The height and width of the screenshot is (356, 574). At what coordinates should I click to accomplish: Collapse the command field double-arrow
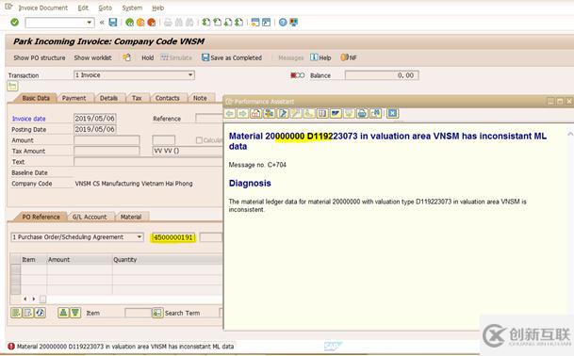(x=102, y=23)
